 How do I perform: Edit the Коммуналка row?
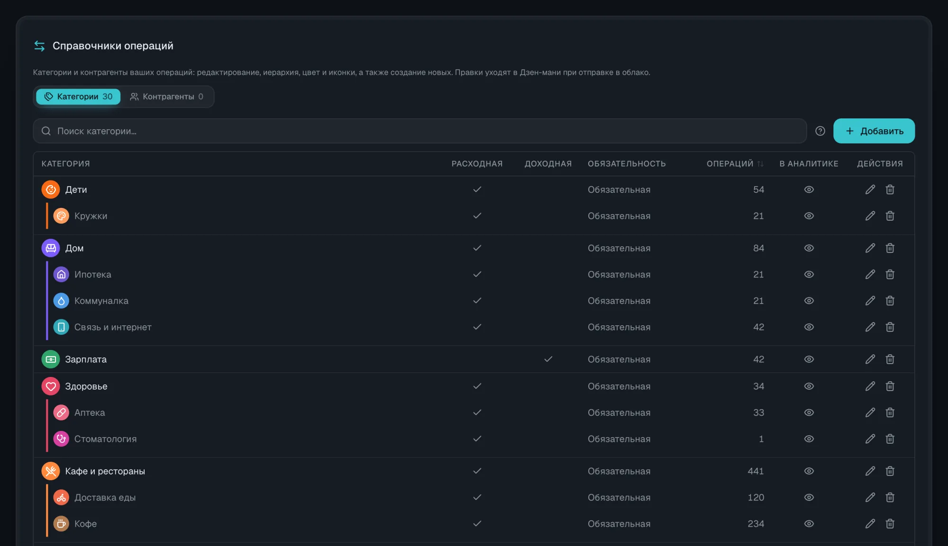(870, 301)
